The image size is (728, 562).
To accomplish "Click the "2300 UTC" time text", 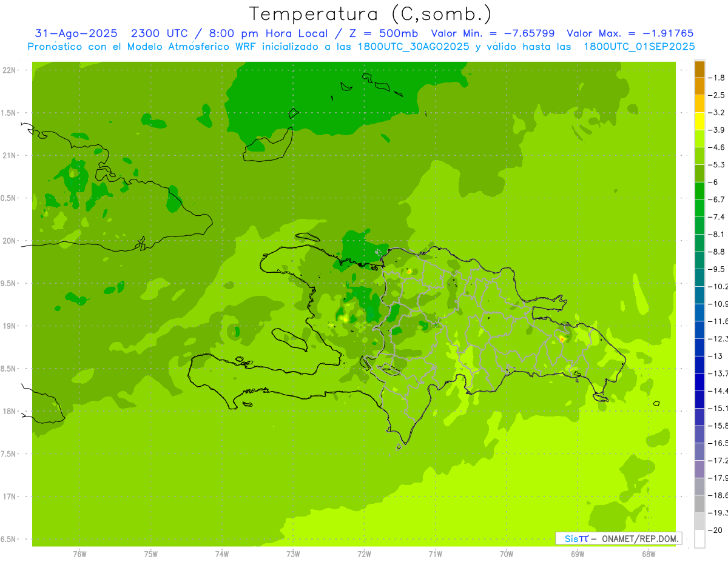I will pyautogui.click(x=159, y=33).
